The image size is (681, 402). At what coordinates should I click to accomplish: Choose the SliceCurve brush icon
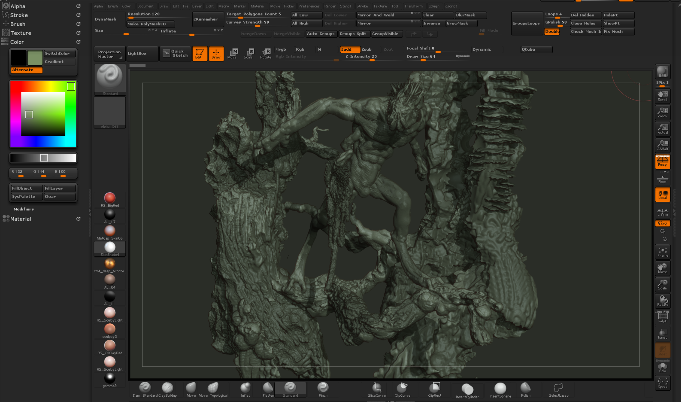point(376,387)
